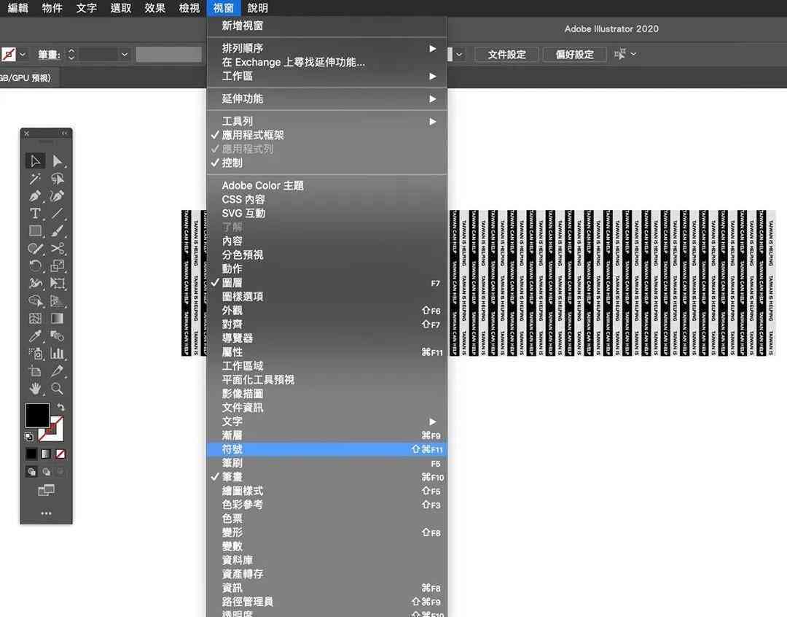Select the Blend tool
The height and width of the screenshot is (617, 787).
pos(58,335)
